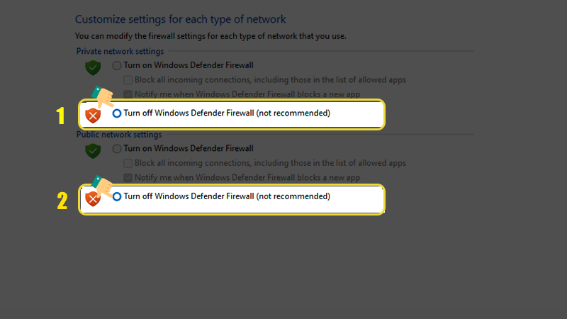Select Turn on Windows Defender Firewall for Private network

[x=117, y=66]
